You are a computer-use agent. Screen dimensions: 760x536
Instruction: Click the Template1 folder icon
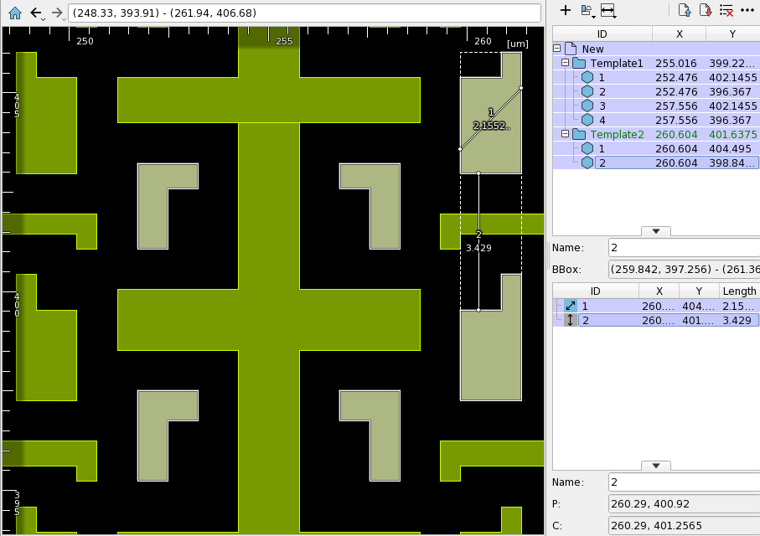point(579,63)
